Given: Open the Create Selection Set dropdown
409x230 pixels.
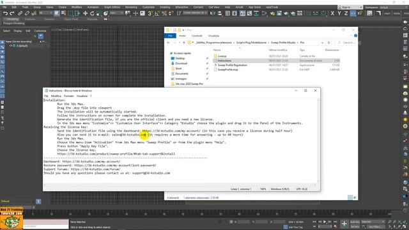Looking at the screenshot, I should click(195, 13).
